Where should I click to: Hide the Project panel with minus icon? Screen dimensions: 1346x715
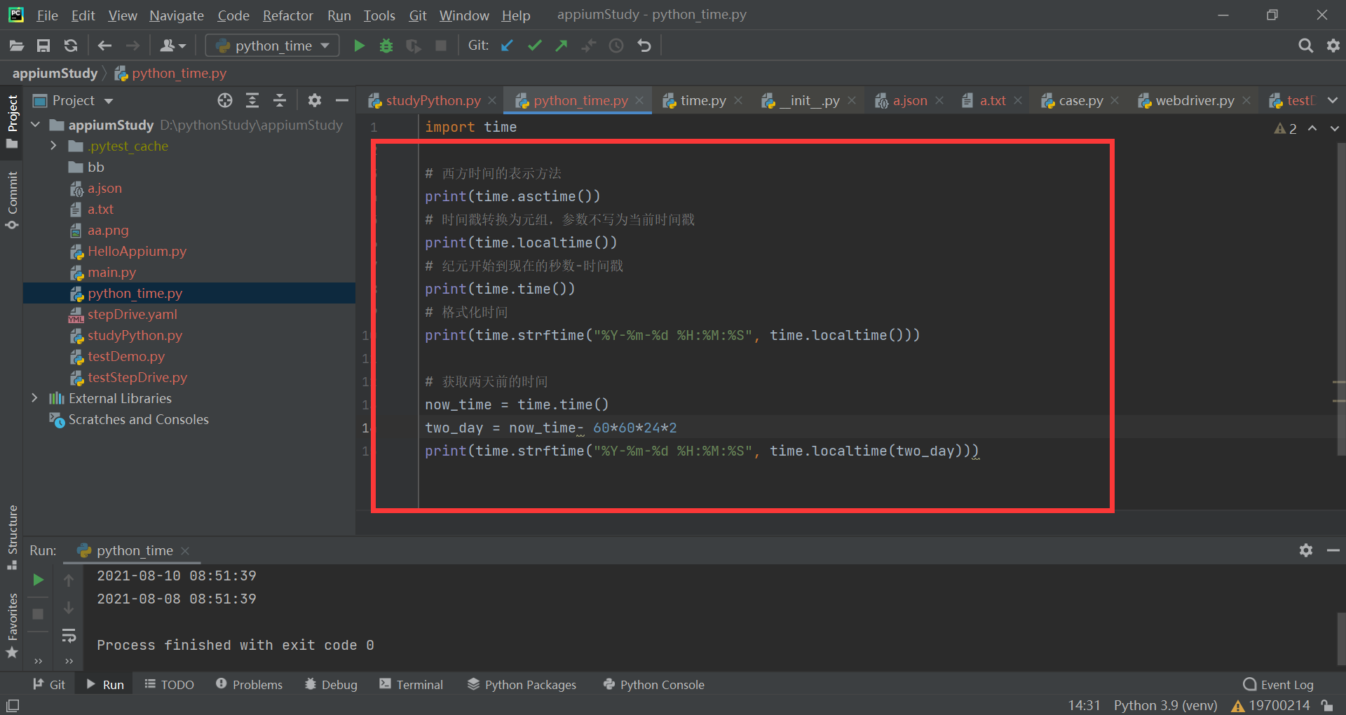point(342,100)
